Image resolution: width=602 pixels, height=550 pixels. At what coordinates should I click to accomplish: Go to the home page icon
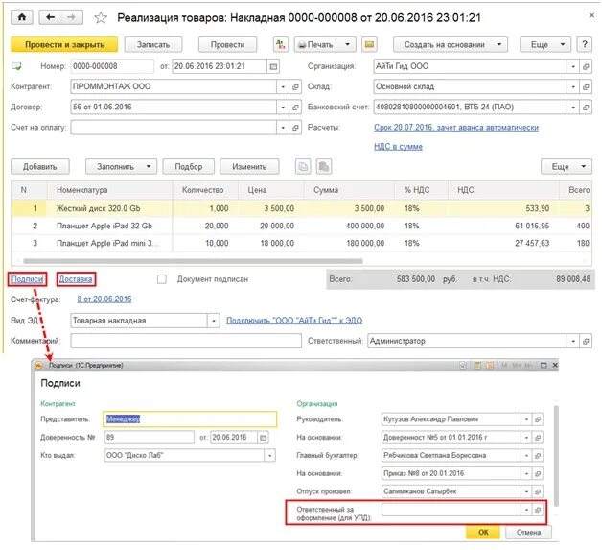(x=22, y=17)
